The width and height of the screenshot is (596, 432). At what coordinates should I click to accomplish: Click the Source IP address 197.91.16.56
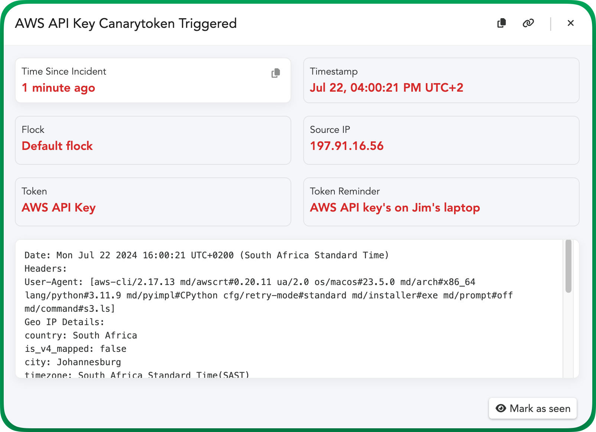tap(347, 146)
